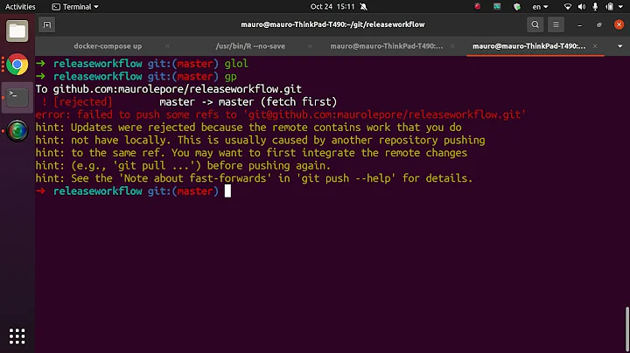Restore the terminal window size
Screen dimensions: 630x353
coord(599,24)
